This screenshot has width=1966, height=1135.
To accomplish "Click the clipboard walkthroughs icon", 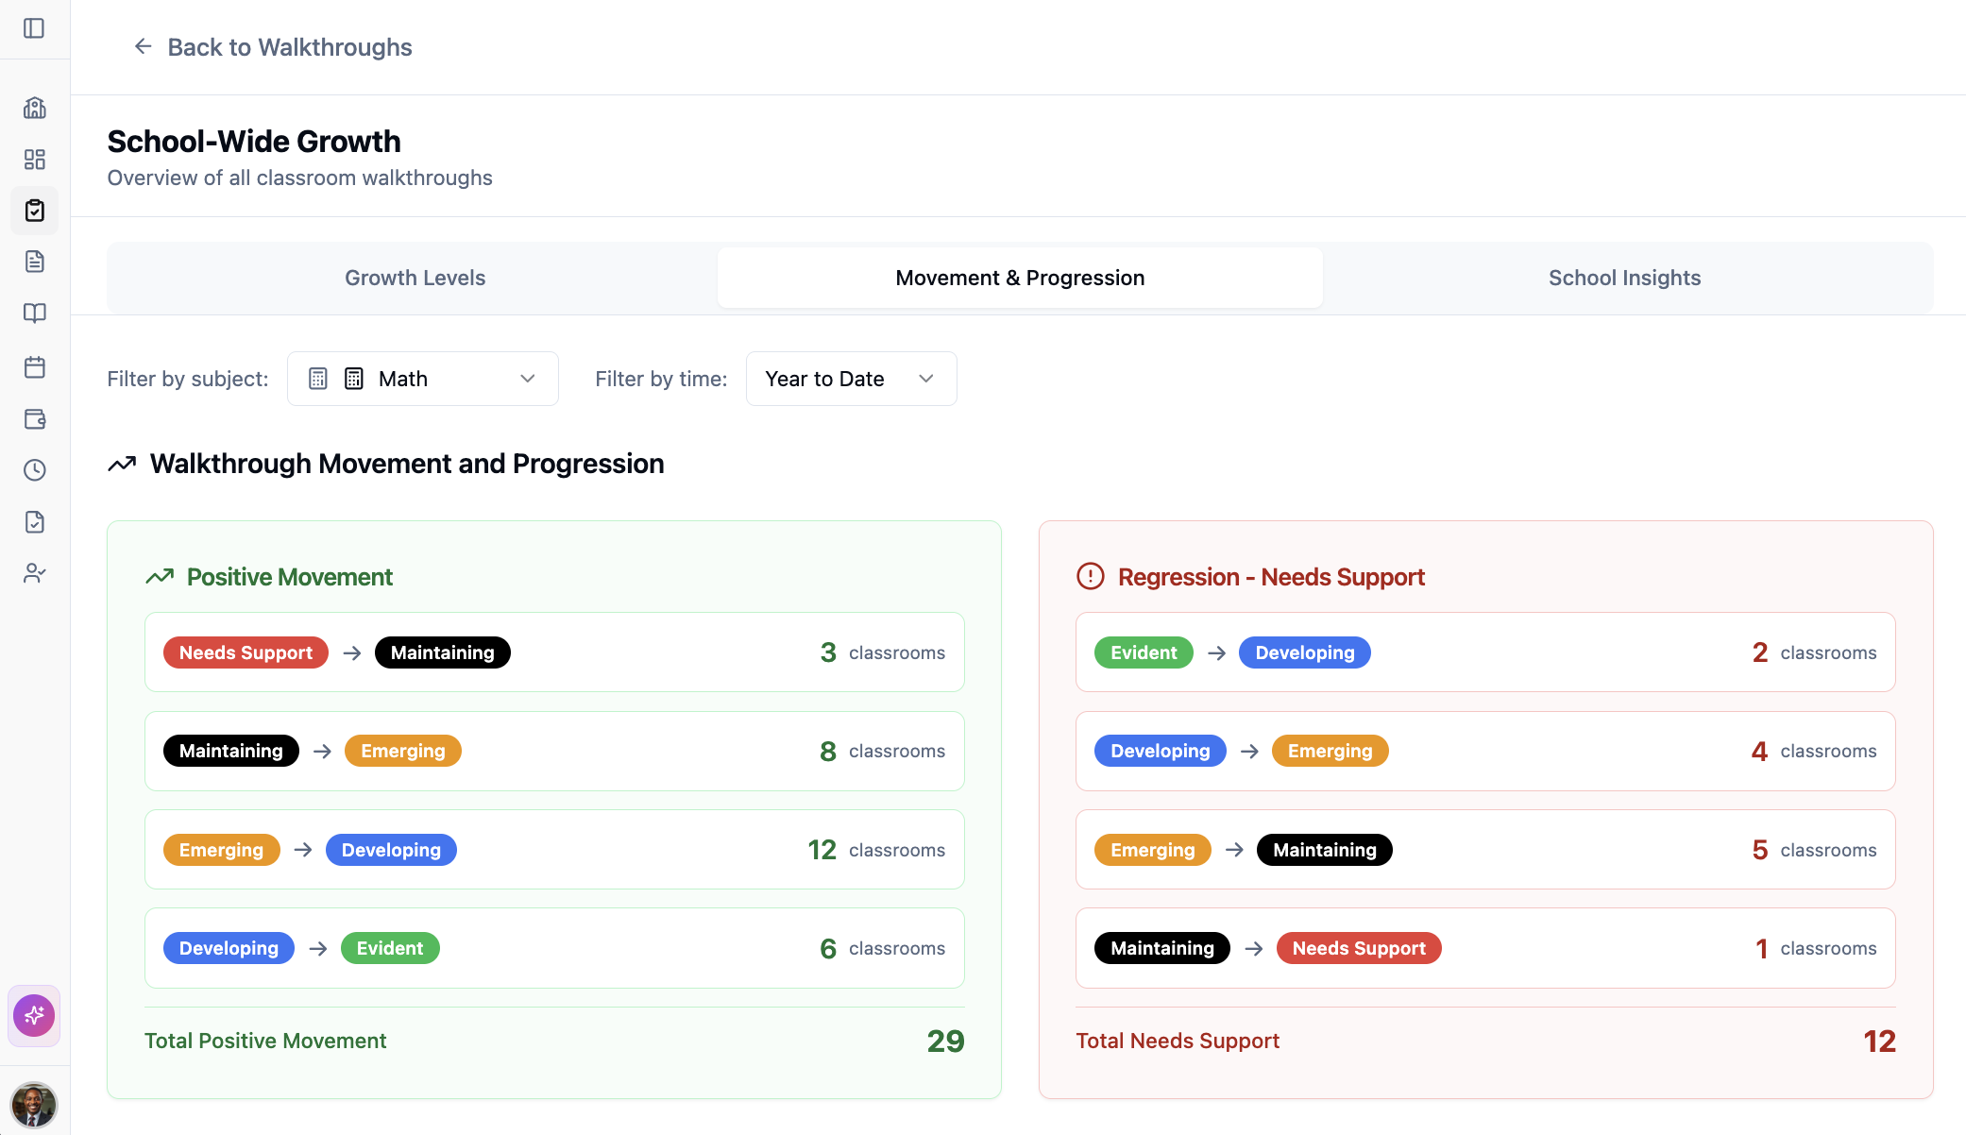I will [x=35, y=211].
